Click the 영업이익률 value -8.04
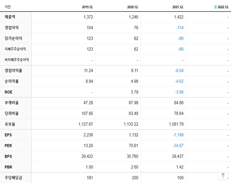Screen dimensions: 231x183 (x=179, y=71)
